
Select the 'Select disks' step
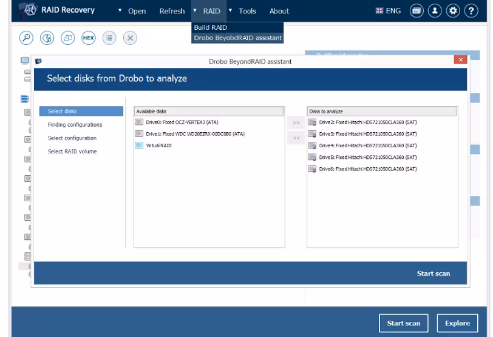click(81, 111)
